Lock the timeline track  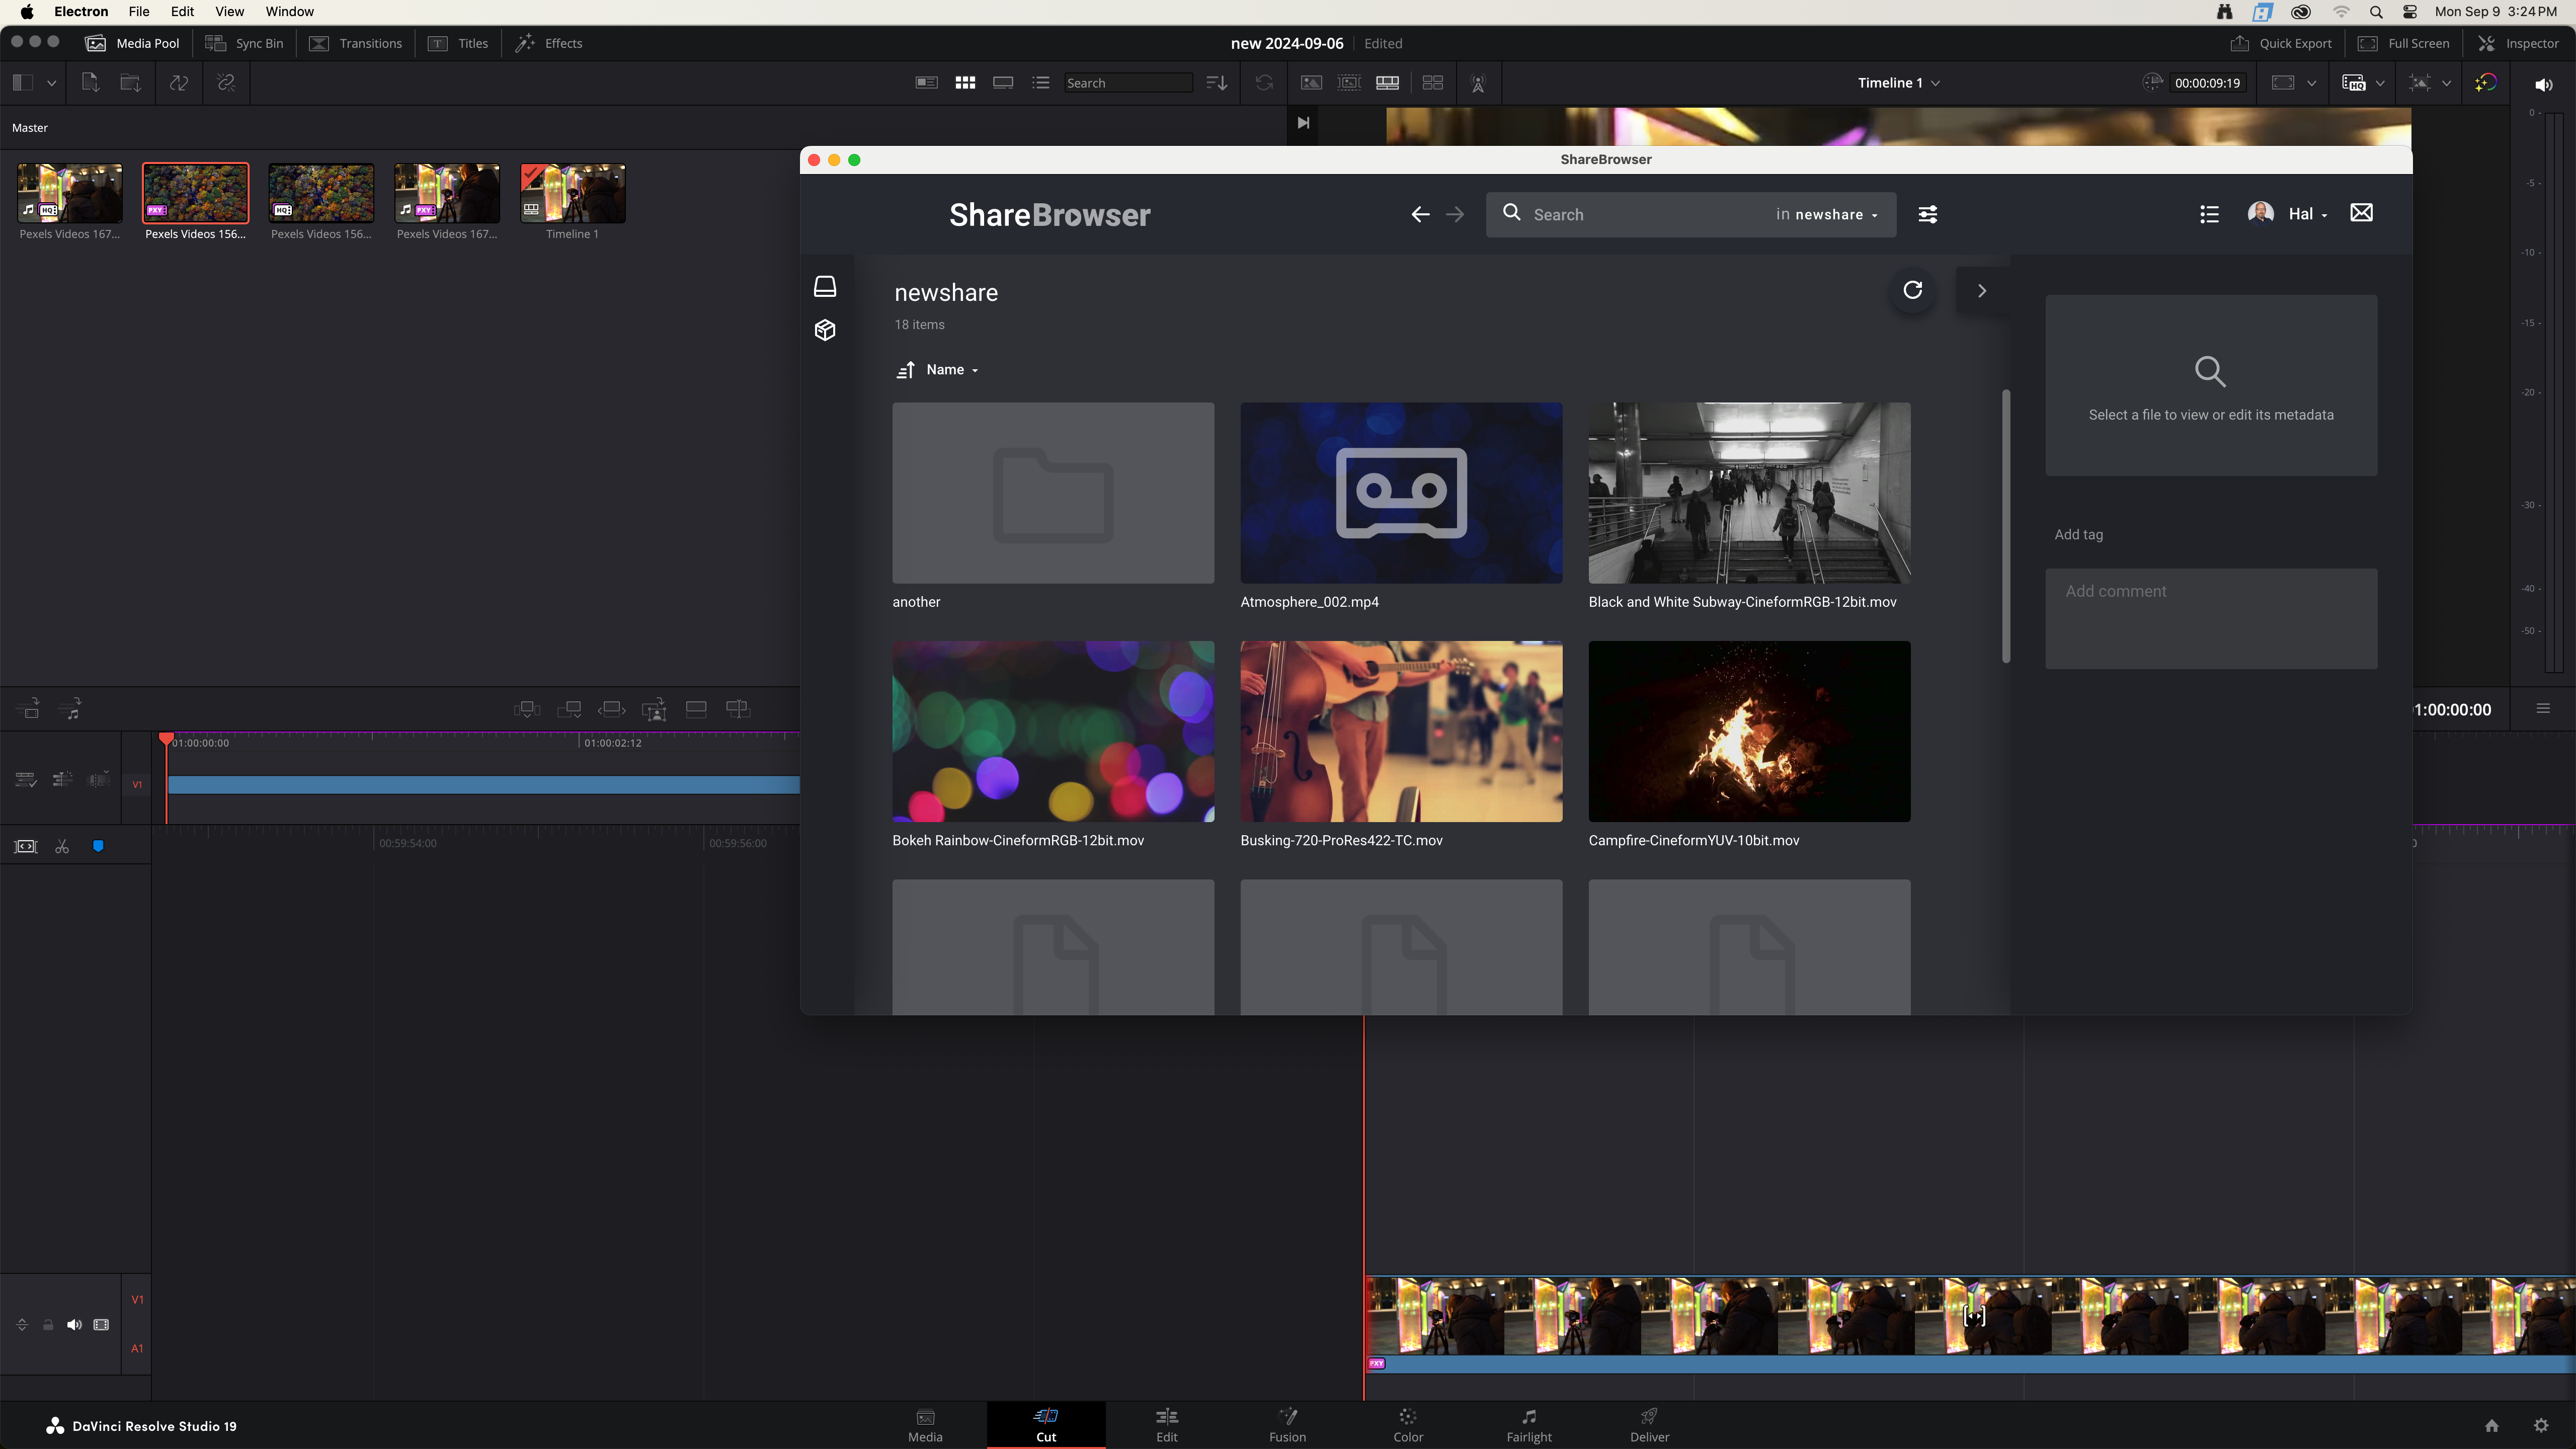click(x=48, y=1325)
